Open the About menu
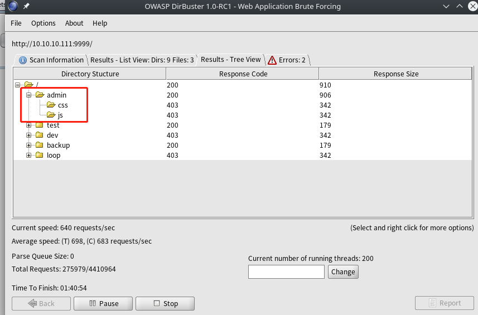The image size is (478, 315). pyautogui.click(x=74, y=23)
